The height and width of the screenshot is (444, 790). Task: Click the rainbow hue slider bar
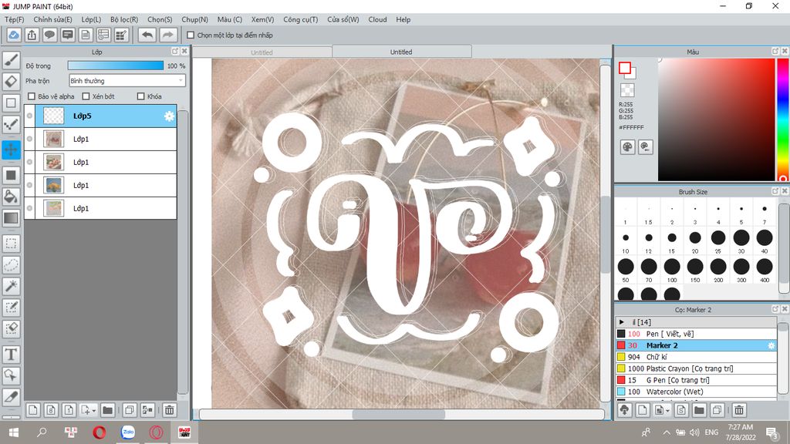(x=783, y=119)
